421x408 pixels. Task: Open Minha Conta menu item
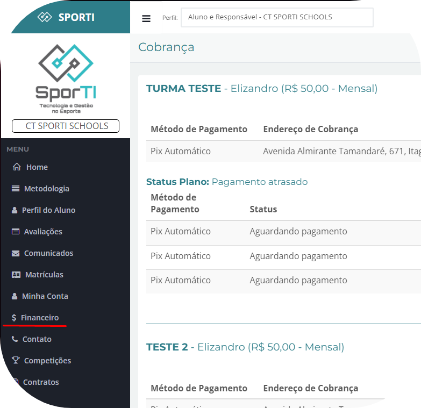[x=45, y=296]
